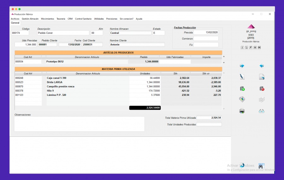Open the Utilidades menu

99,19
